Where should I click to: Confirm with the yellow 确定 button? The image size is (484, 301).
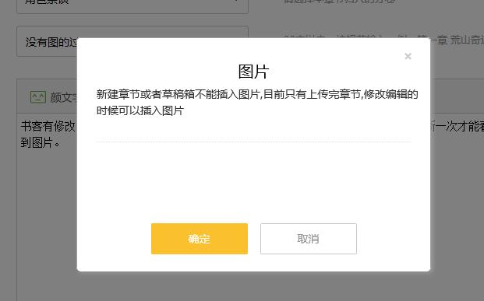pyautogui.click(x=200, y=239)
